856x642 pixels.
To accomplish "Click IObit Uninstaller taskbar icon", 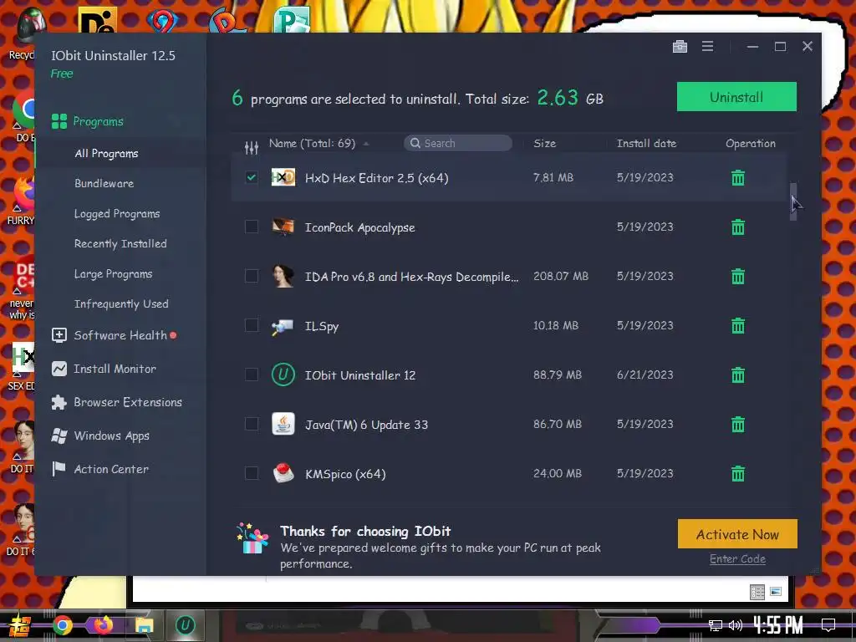I will pos(185,625).
